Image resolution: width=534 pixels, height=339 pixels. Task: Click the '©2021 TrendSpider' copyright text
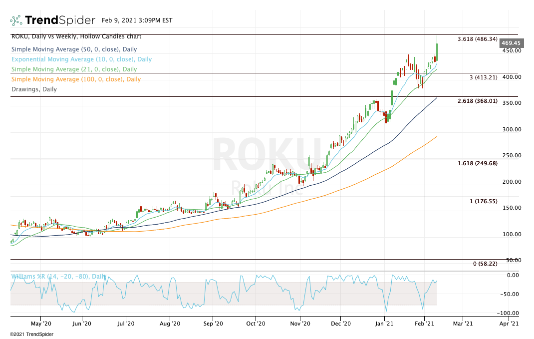point(31,335)
